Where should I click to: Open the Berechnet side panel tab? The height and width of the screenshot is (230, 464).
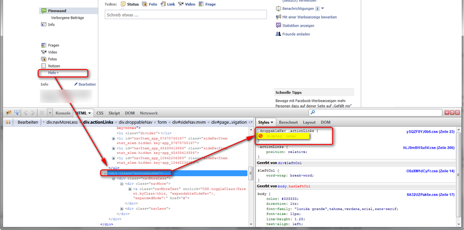288,122
